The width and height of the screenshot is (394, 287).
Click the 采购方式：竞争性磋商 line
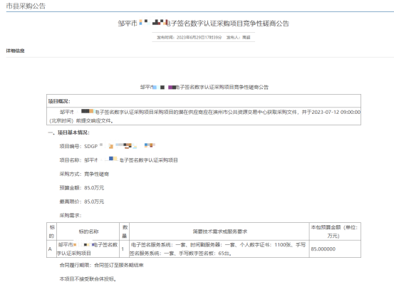pos(84,174)
